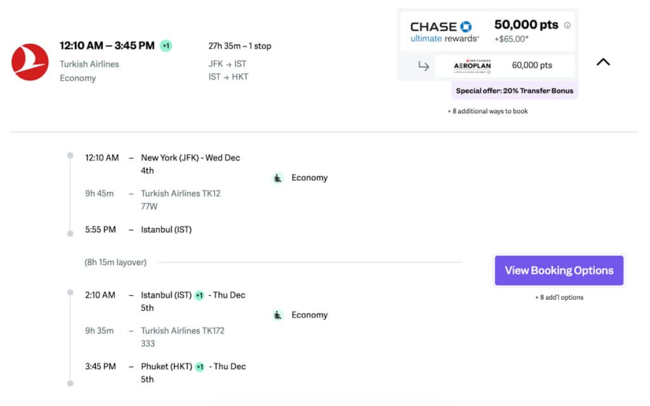The height and width of the screenshot is (406, 650).
Task: Collapse the flight details with the chevron
Action: 603,62
